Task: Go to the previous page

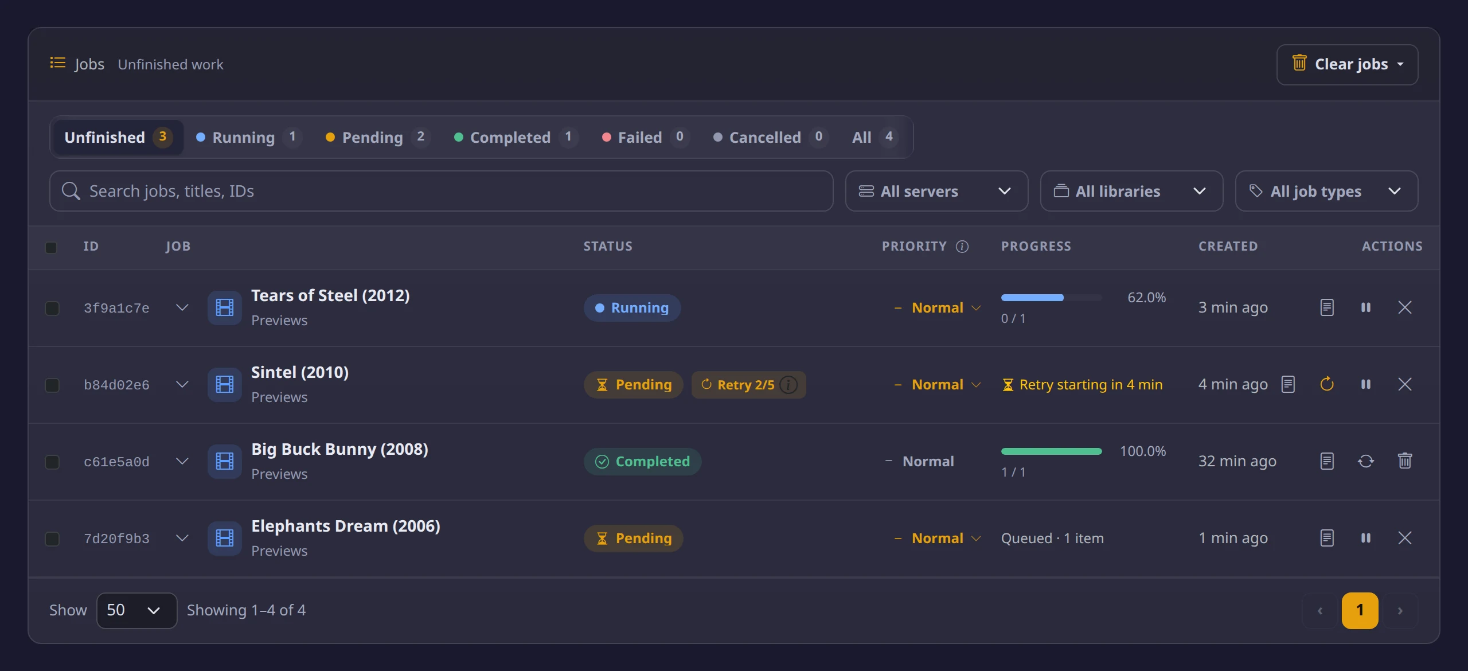Action: (1320, 610)
